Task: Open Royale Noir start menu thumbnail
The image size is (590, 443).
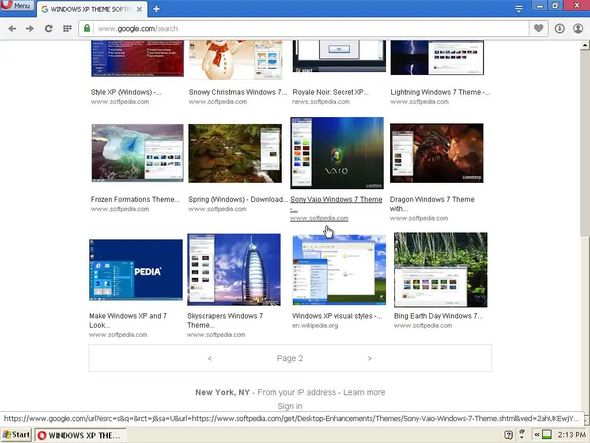Action: click(339, 56)
